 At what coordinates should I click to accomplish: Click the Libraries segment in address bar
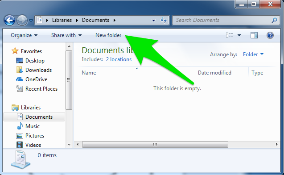click(62, 20)
